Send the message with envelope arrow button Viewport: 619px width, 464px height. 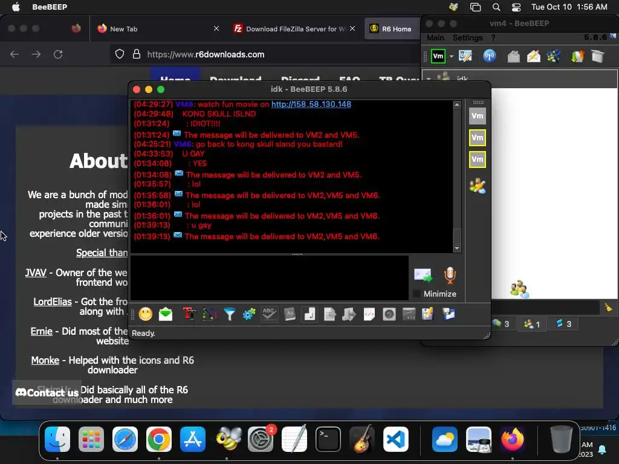tap(423, 275)
